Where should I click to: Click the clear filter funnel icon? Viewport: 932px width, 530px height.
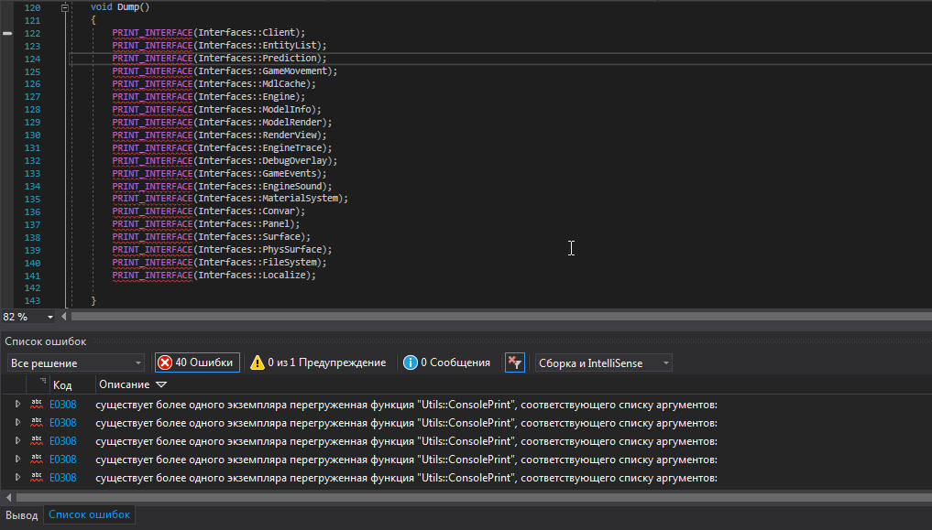[513, 362]
